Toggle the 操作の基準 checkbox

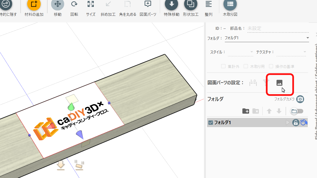tap(271, 66)
